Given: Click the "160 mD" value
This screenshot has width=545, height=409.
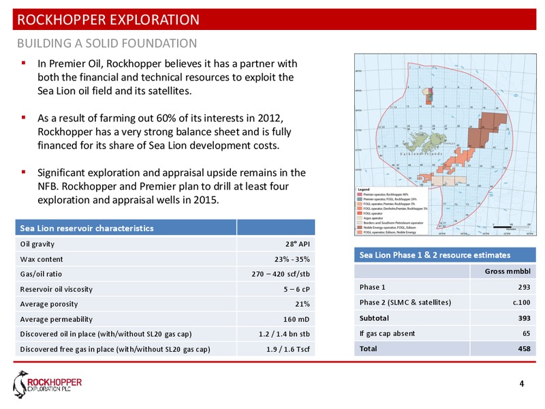Looking at the screenshot, I should pyautogui.click(x=296, y=319).
